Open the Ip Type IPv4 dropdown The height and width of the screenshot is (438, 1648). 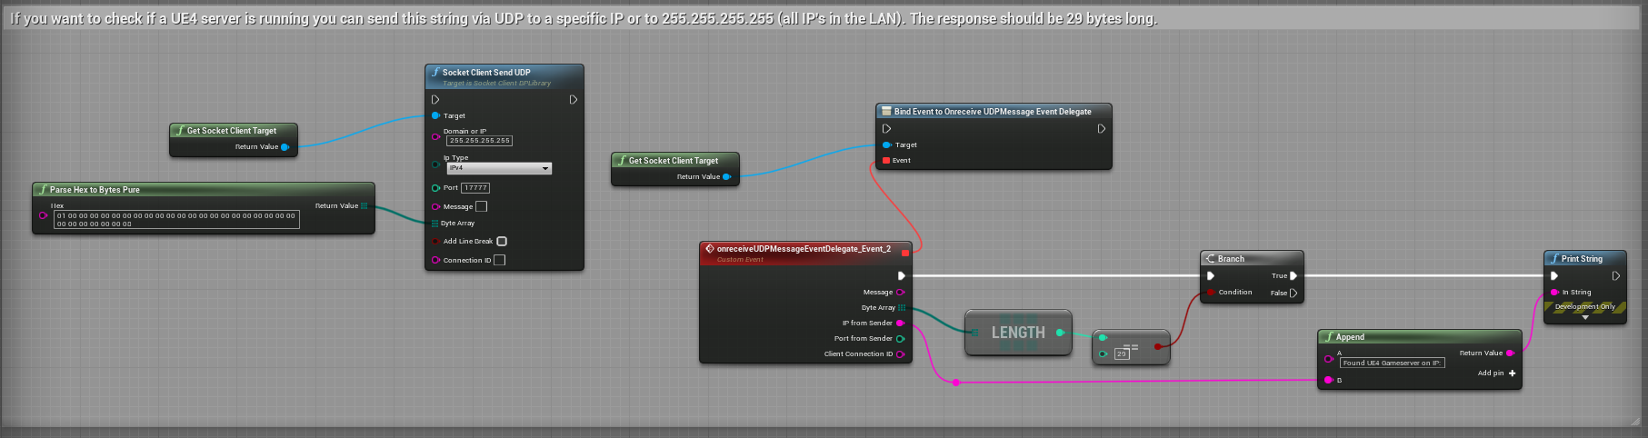click(x=497, y=168)
